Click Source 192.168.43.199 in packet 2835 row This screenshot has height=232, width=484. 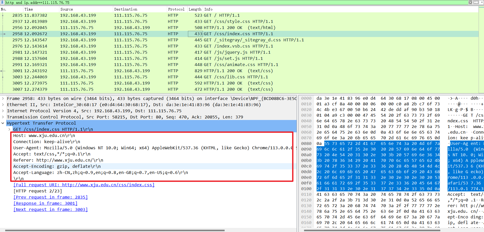(78, 15)
